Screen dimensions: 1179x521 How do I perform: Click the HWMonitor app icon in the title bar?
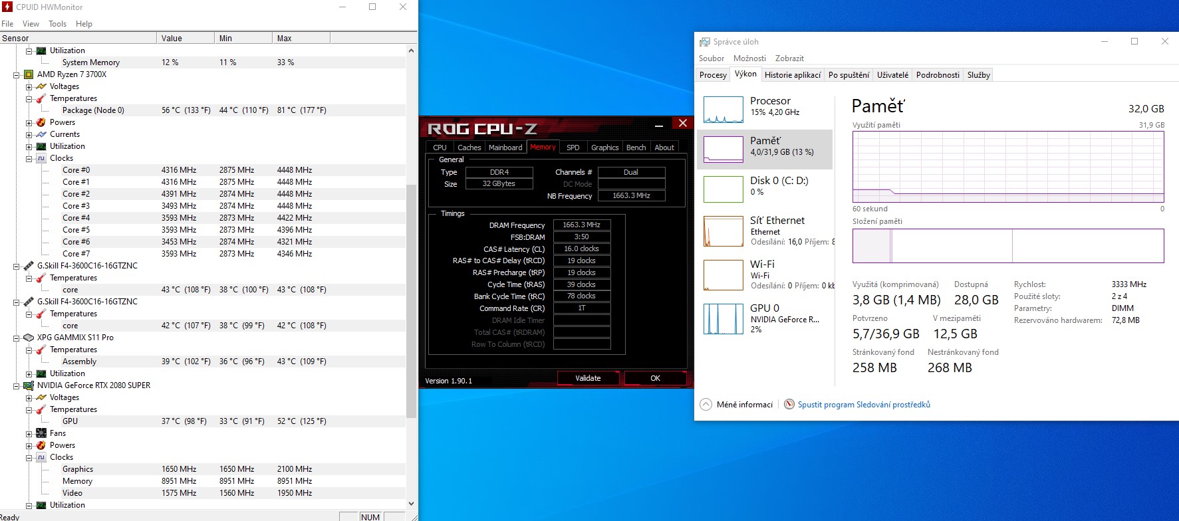pos(7,7)
